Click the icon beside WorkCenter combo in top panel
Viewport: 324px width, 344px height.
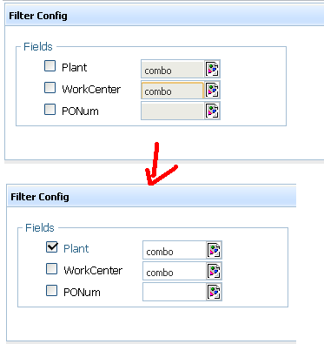point(212,90)
